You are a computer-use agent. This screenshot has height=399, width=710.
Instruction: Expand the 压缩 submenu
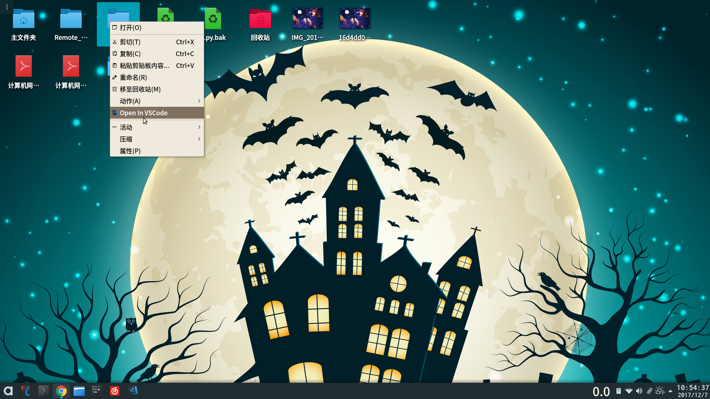coord(157,139)
